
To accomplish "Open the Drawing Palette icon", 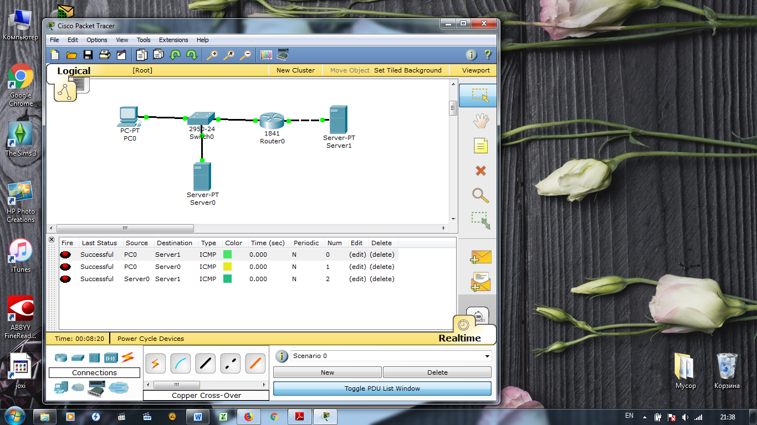I will click(x=266, y=55).
